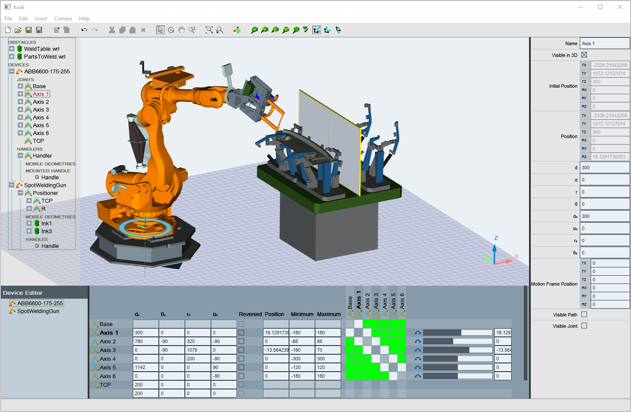Activate the zoom window tool
The width and height of the screenshot is (631, 412).
(x=209, y=30)
